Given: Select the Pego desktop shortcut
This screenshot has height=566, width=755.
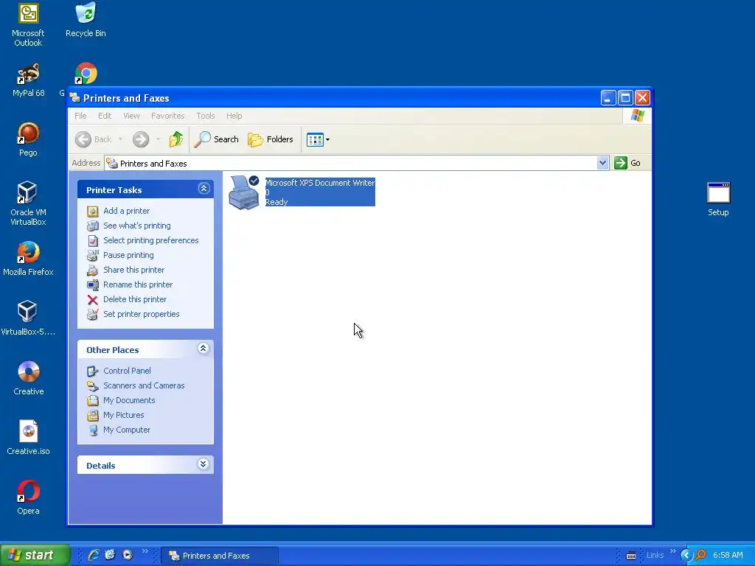Looking at the screenshot, I should click(28, 139).
